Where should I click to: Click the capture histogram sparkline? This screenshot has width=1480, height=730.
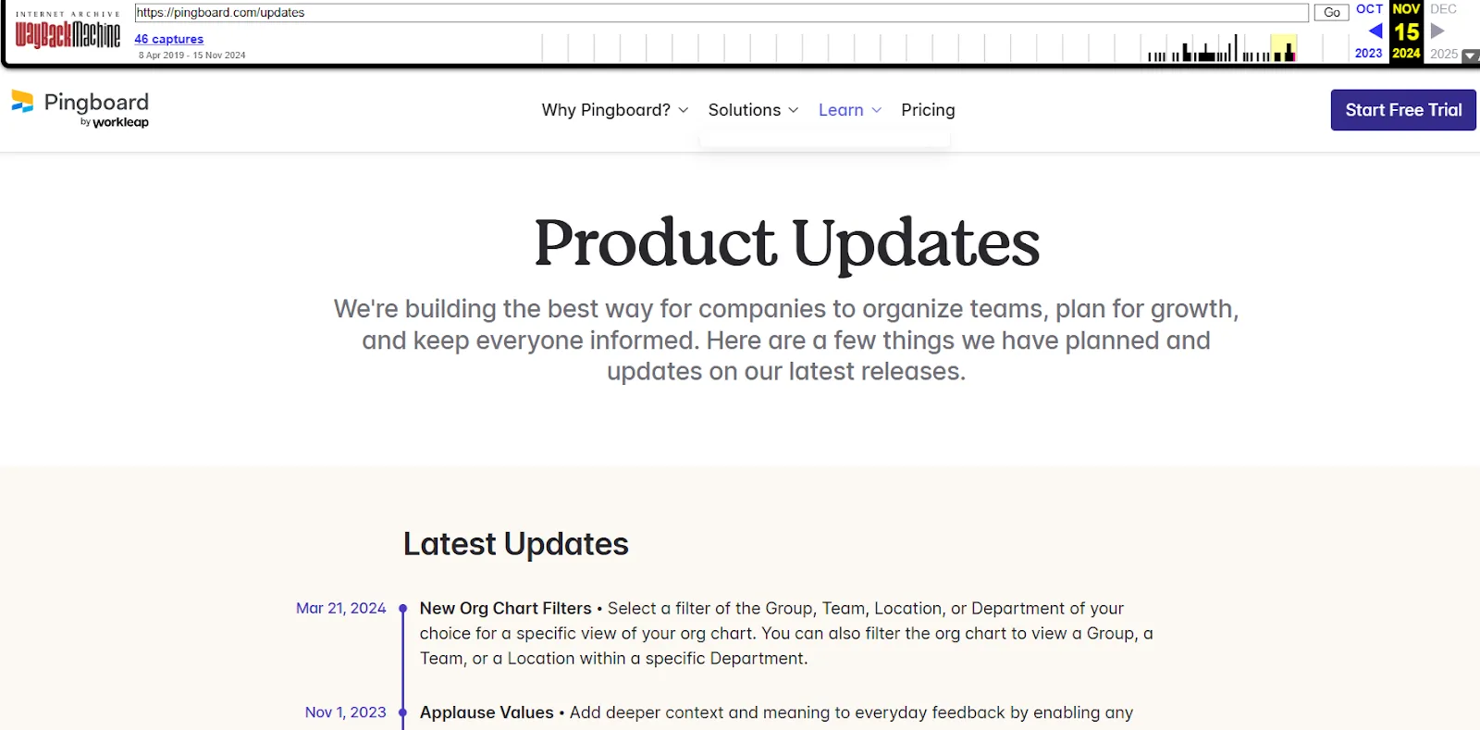coord(943,48)
